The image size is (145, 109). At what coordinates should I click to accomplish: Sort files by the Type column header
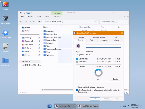coord(103,27)
